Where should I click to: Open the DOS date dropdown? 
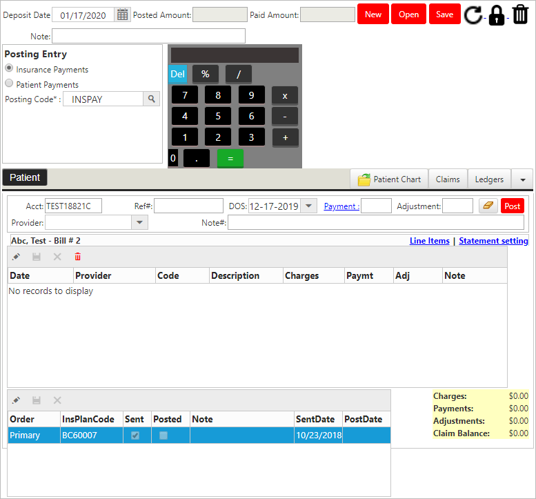pyautogui.click(x=308, y=206)
